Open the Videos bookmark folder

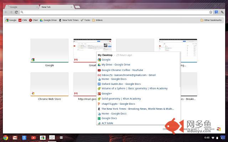point(97,20)
